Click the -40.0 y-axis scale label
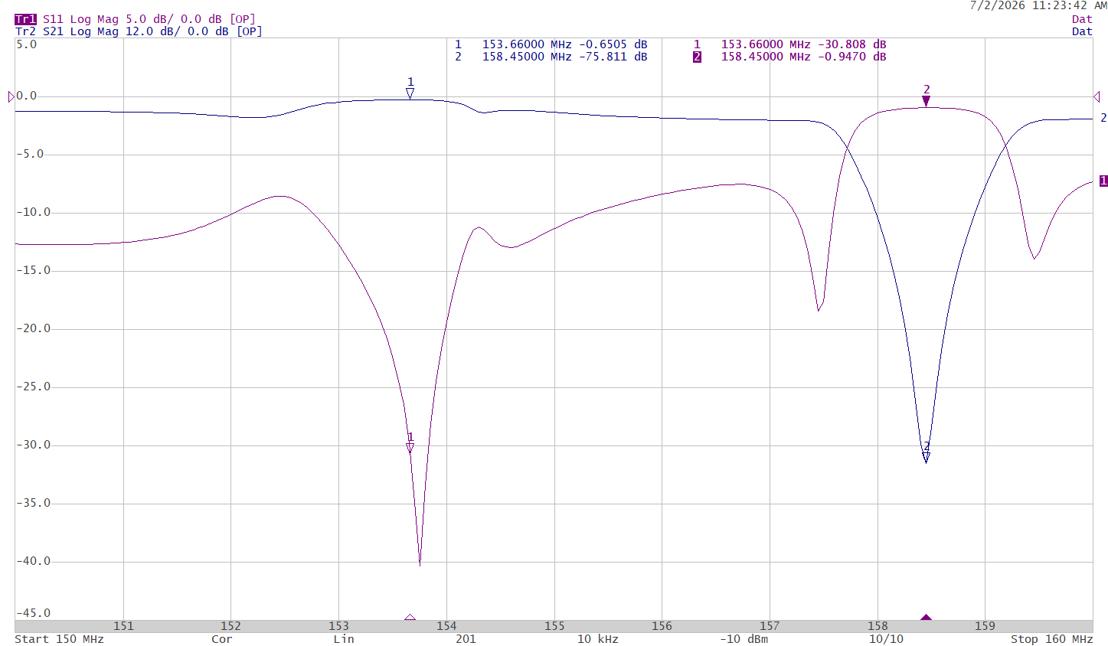The width and height of the screenshot is (1108, 646). [x=33, y=562]
